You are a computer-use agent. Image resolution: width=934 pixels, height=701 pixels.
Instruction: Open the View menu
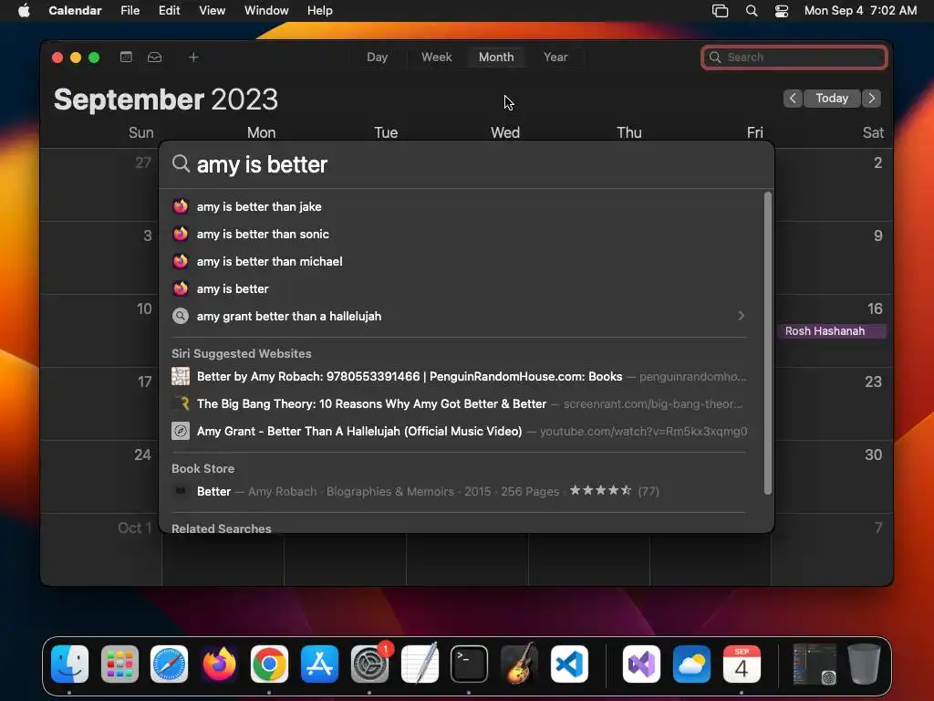tap(212, 11)
